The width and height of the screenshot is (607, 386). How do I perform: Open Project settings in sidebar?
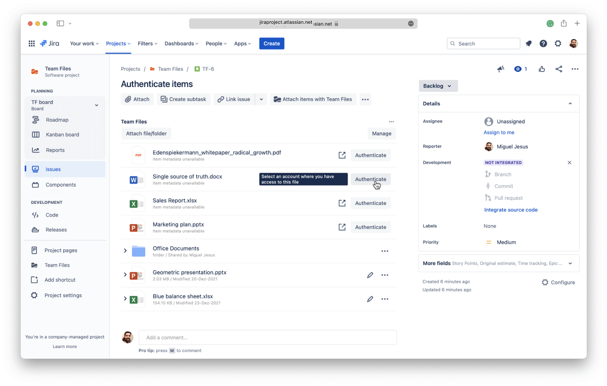click(63, 295)
